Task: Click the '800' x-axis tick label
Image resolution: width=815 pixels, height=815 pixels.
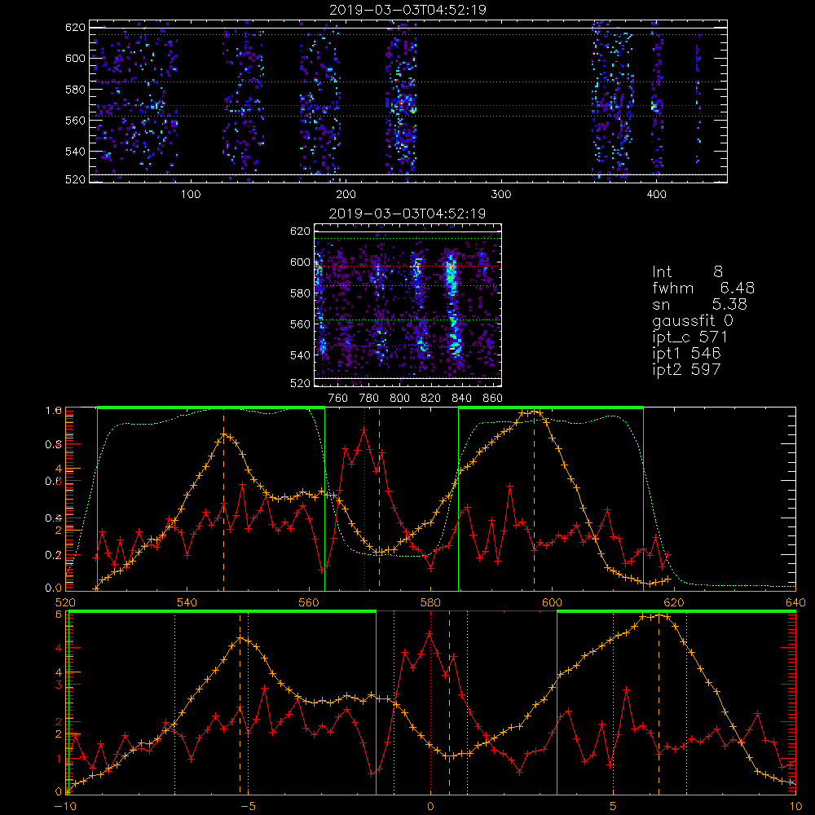Action: click(x=399, y=399)
